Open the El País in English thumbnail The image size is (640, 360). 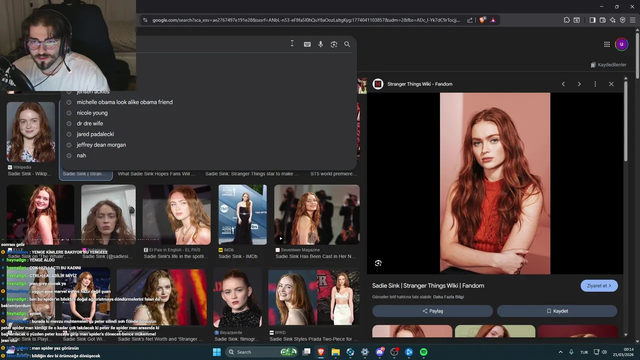point(176,215)
